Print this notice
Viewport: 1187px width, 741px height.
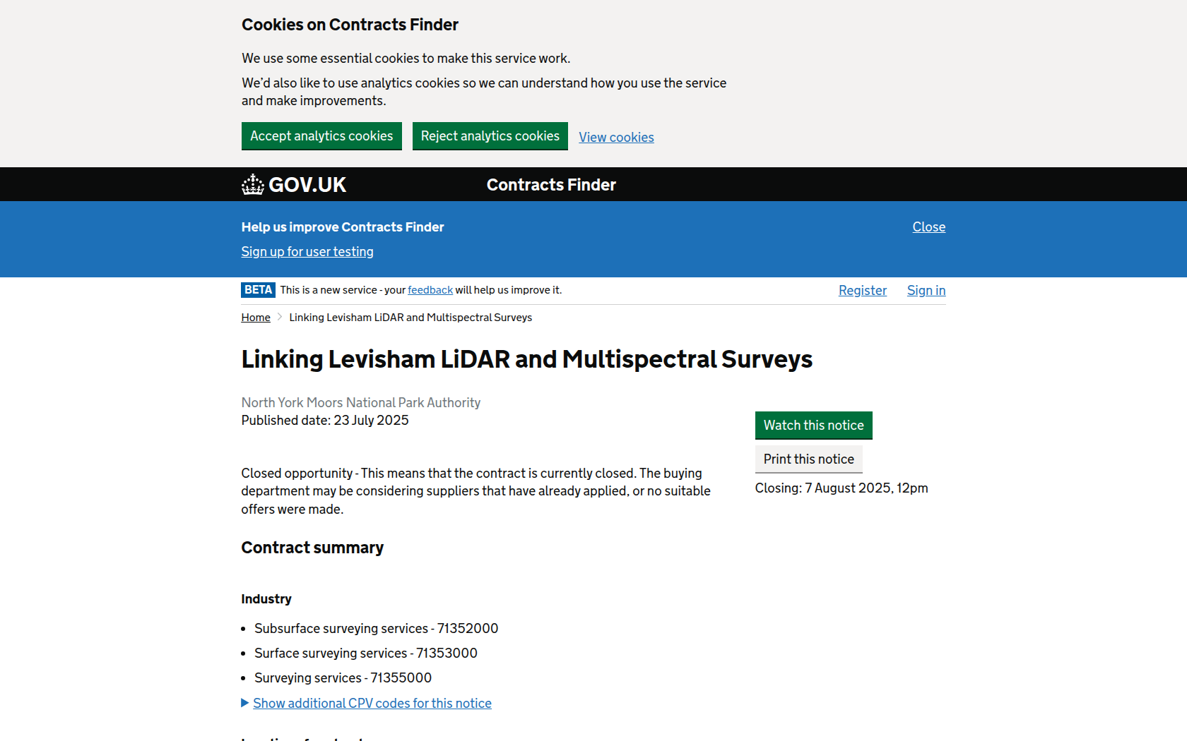click(x=808, y=459)
